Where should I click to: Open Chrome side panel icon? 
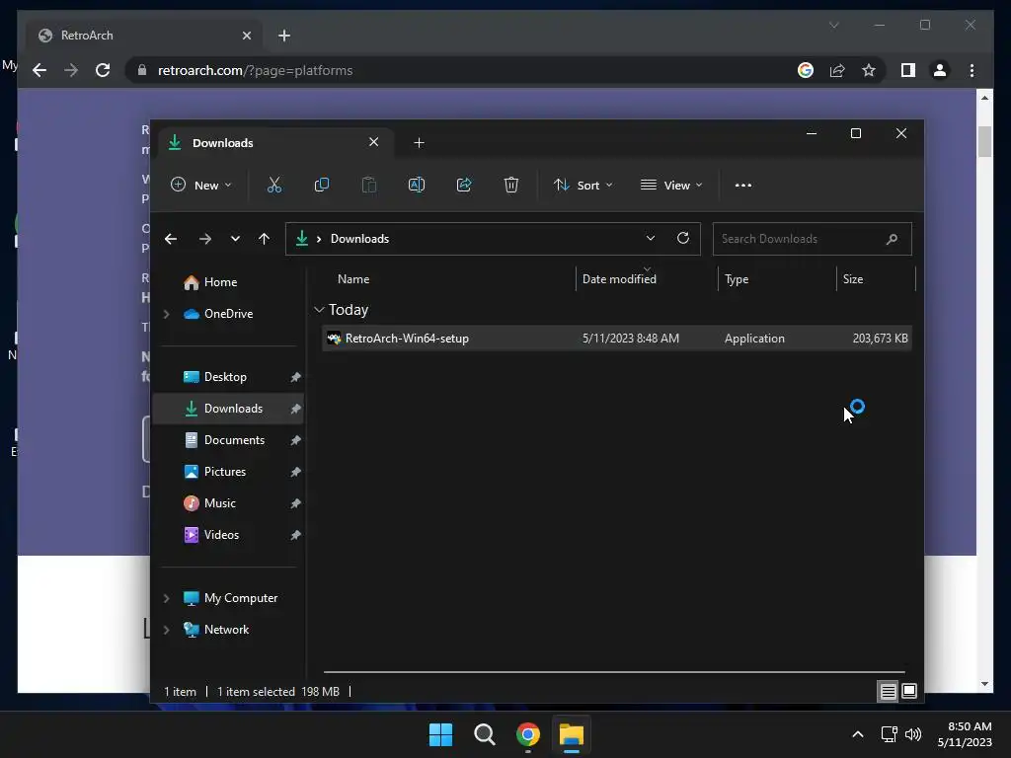click(x=908, y=70)
